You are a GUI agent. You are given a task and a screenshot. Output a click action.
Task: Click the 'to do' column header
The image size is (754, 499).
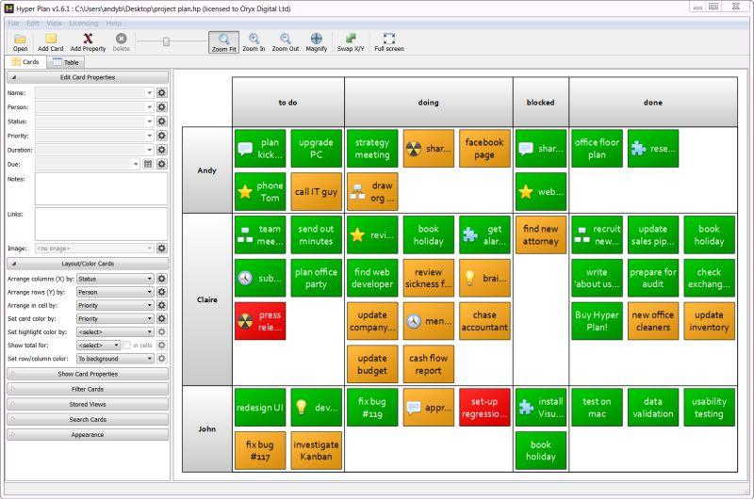click(288, 103)
